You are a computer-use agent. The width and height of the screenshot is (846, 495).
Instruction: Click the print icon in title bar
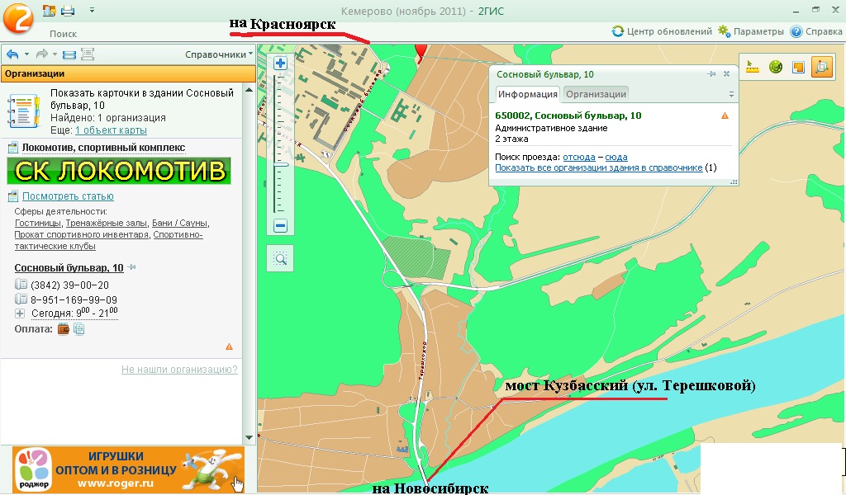tap(68, 11)
